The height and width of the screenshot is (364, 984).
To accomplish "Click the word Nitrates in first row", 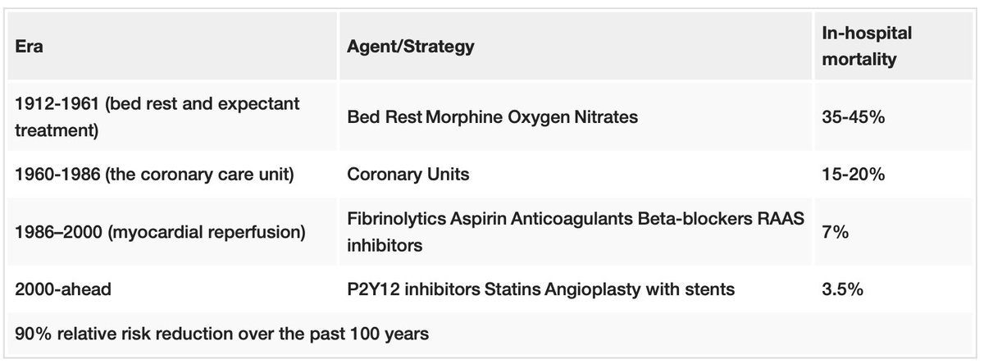I will [608, 117].
